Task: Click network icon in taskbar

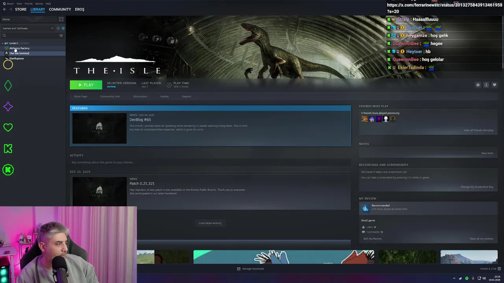Action: tap(478, 278)
